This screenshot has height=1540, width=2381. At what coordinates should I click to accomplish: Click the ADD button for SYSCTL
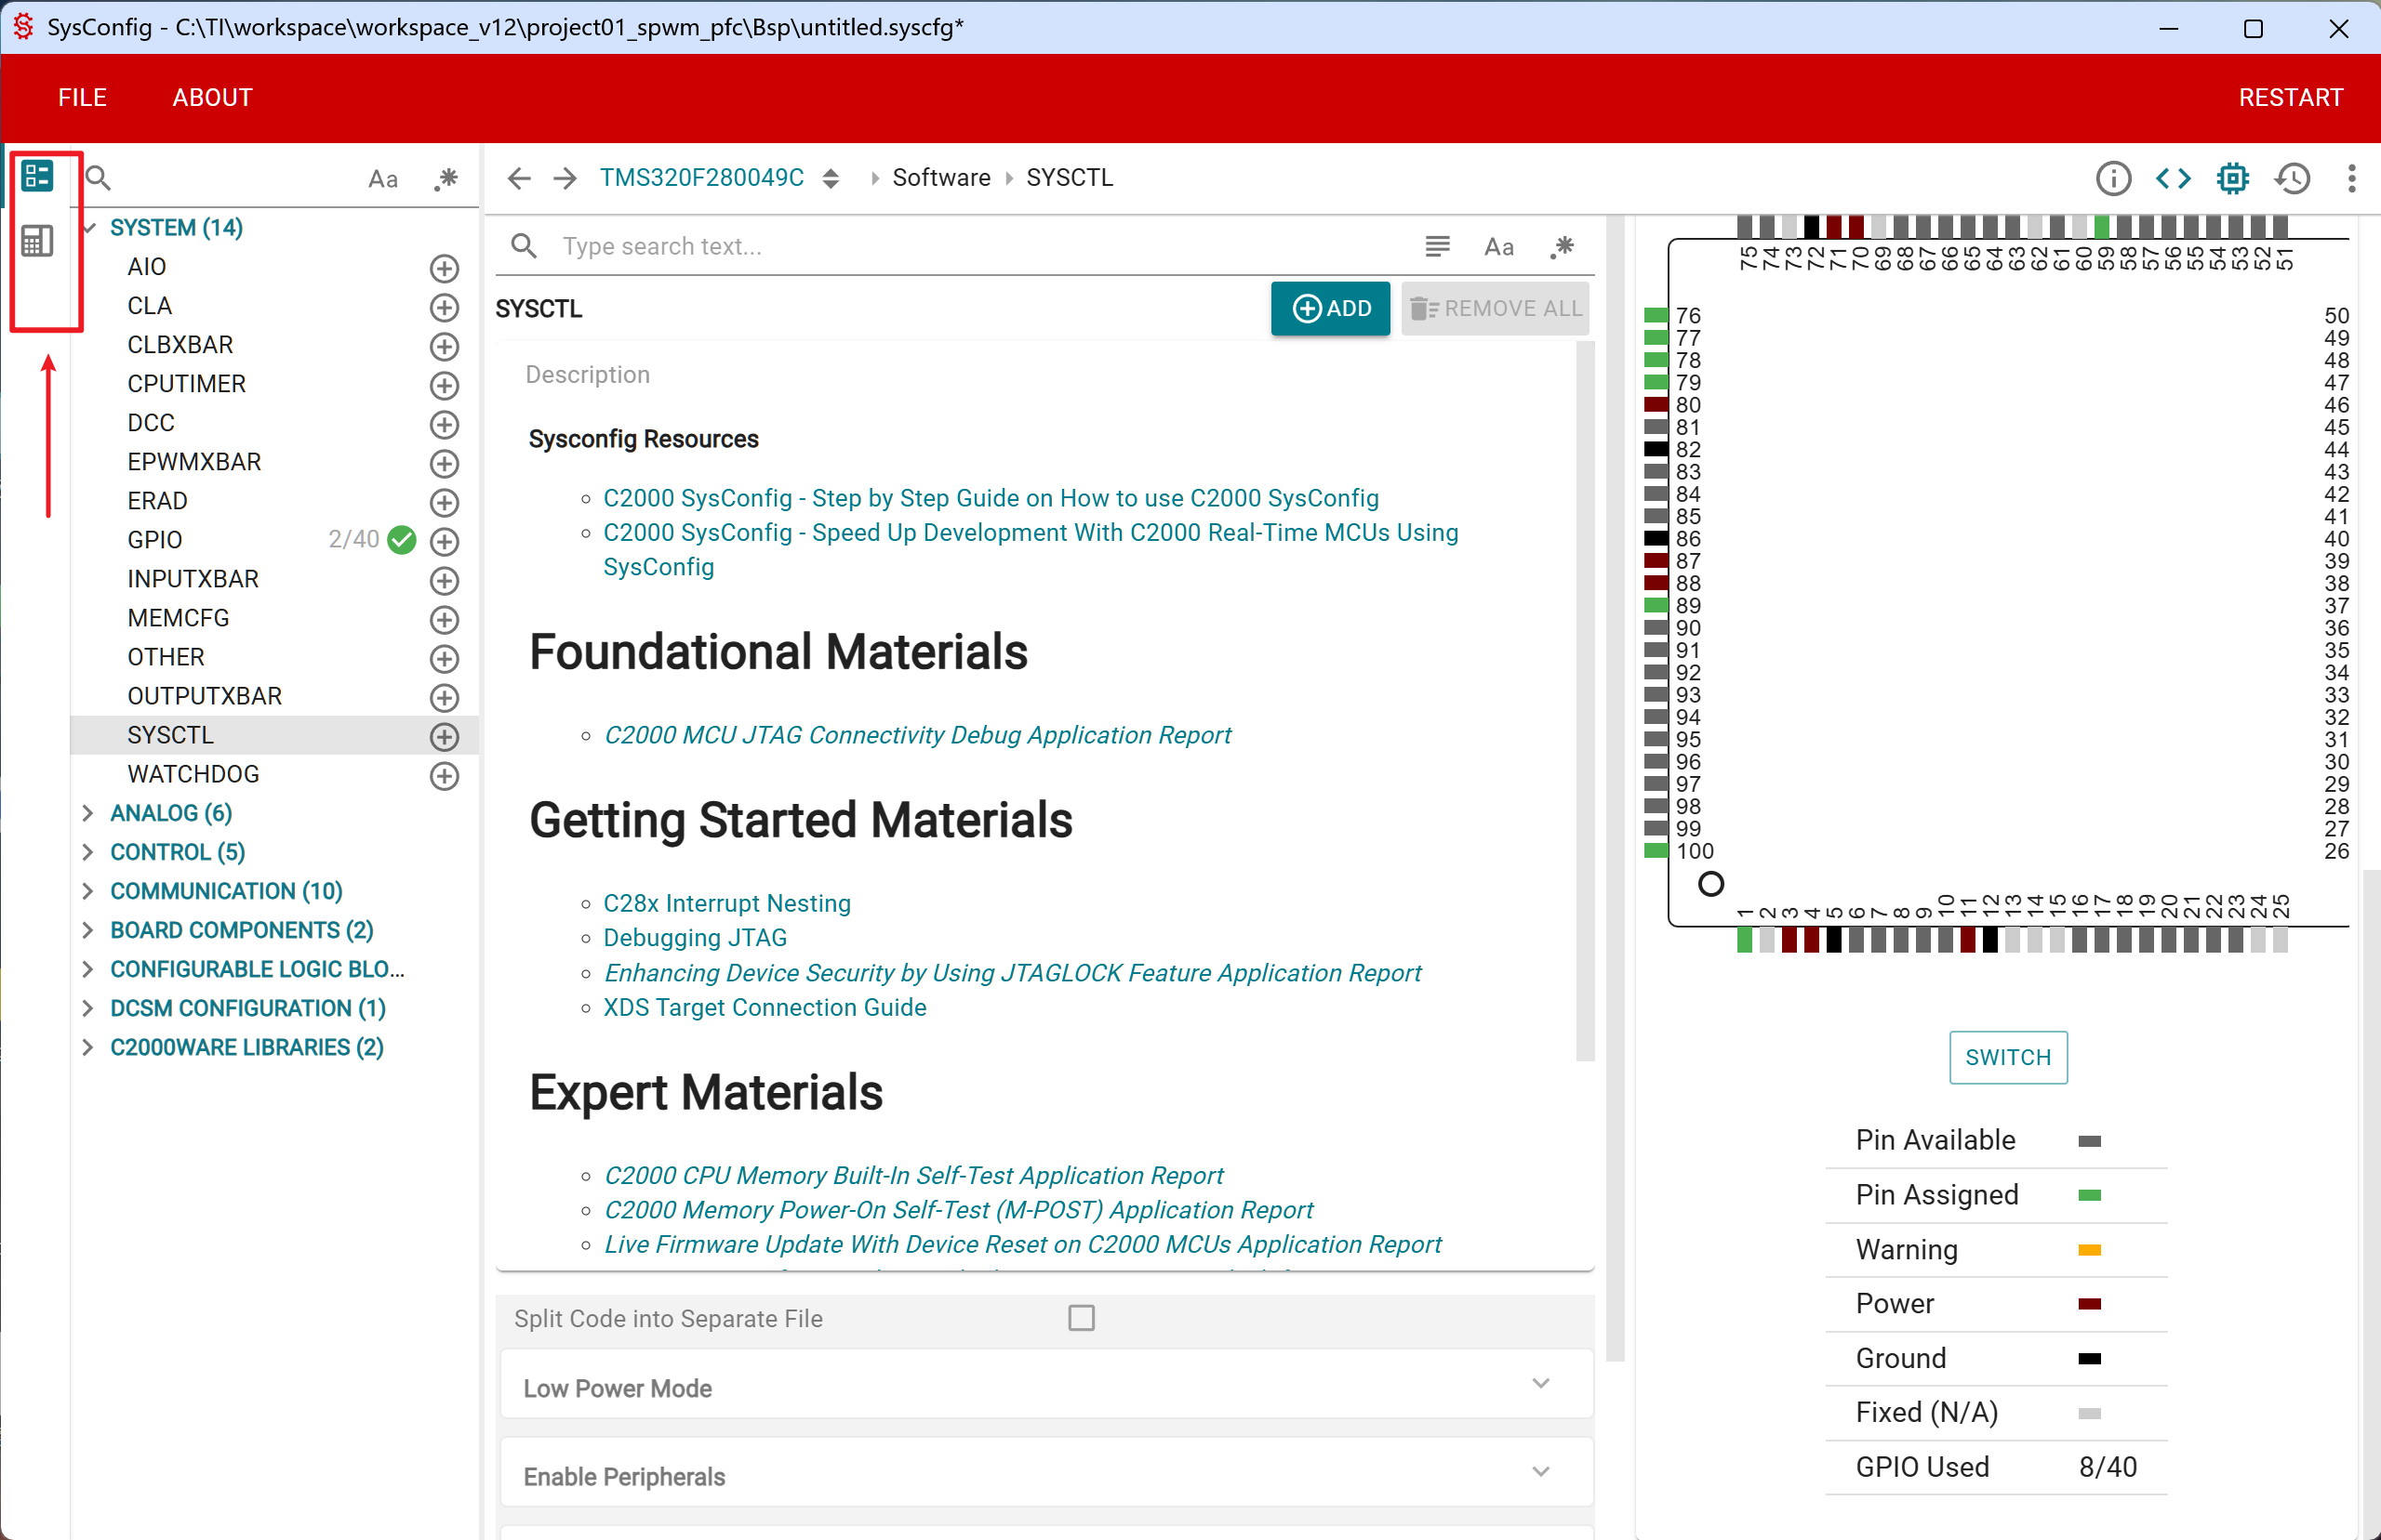click(x=1330, y=308)
